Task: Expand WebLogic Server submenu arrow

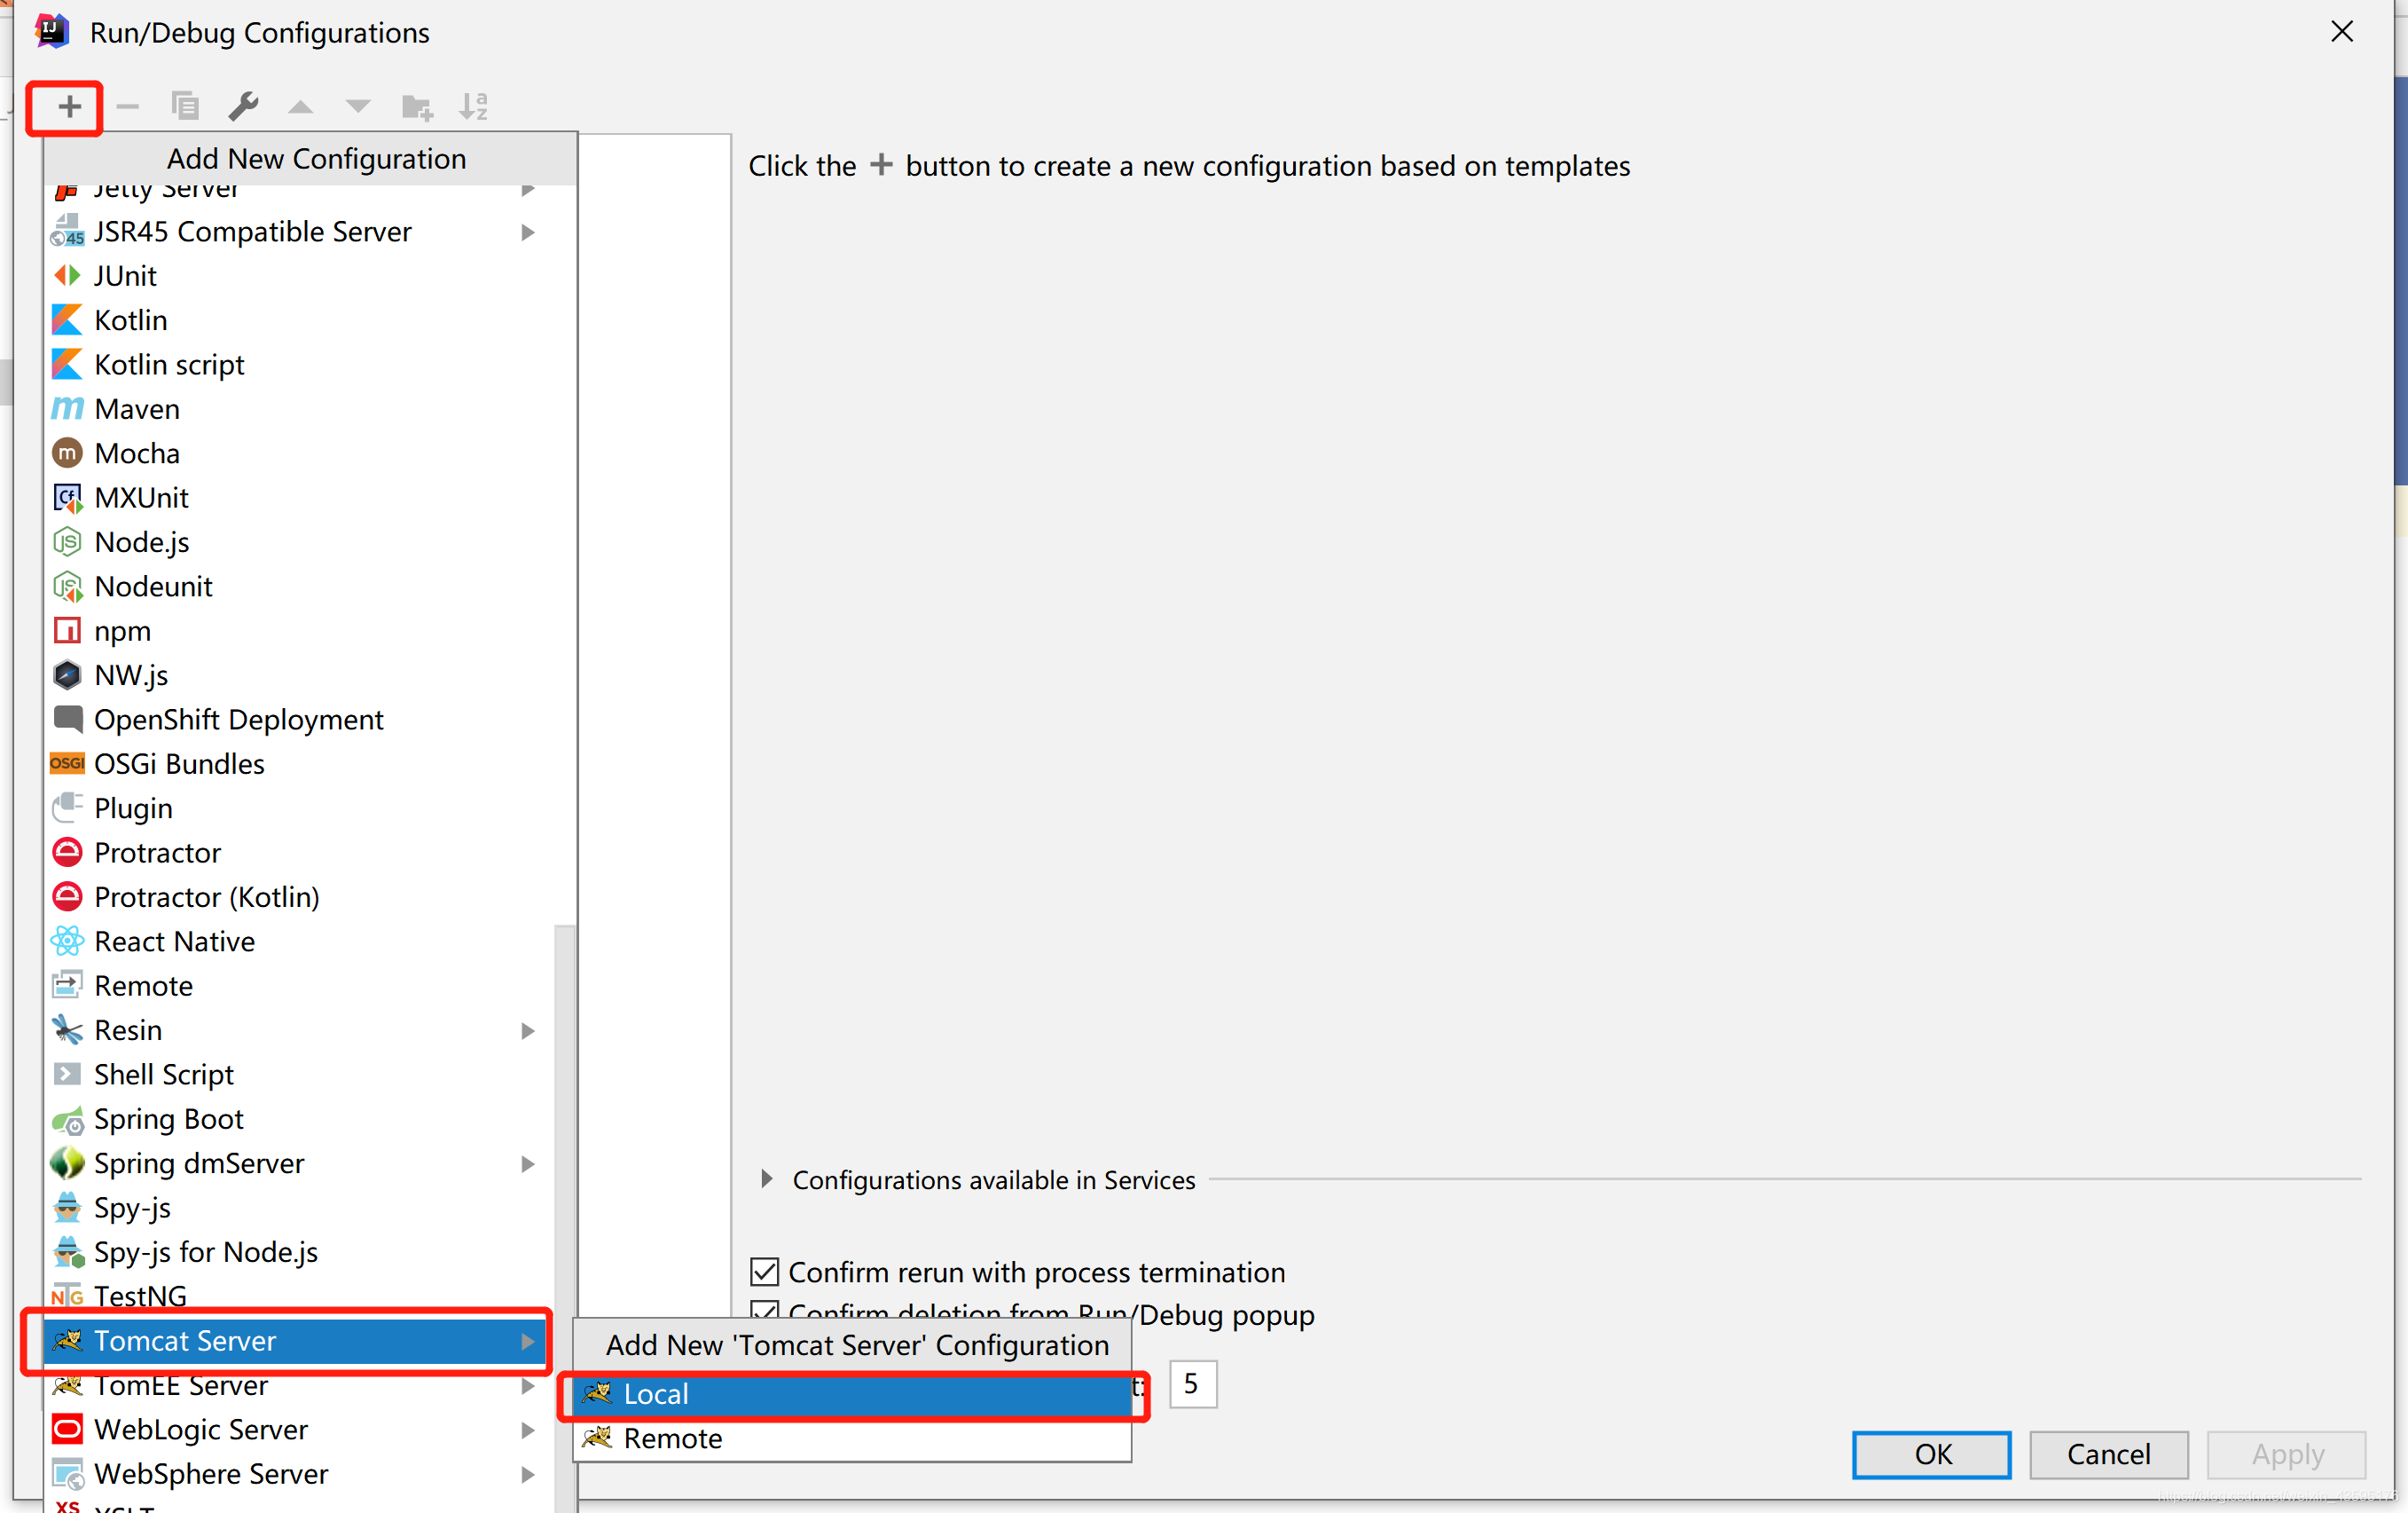Action: [x=527, y=1430]
